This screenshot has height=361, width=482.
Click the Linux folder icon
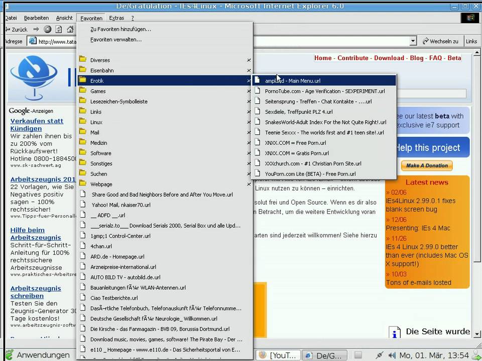[x=83, y=121]
